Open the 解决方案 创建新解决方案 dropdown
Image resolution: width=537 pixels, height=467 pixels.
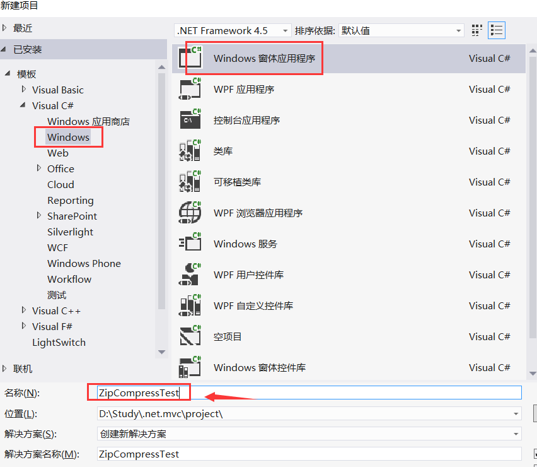pyautogui.click(x=309, y=434)
